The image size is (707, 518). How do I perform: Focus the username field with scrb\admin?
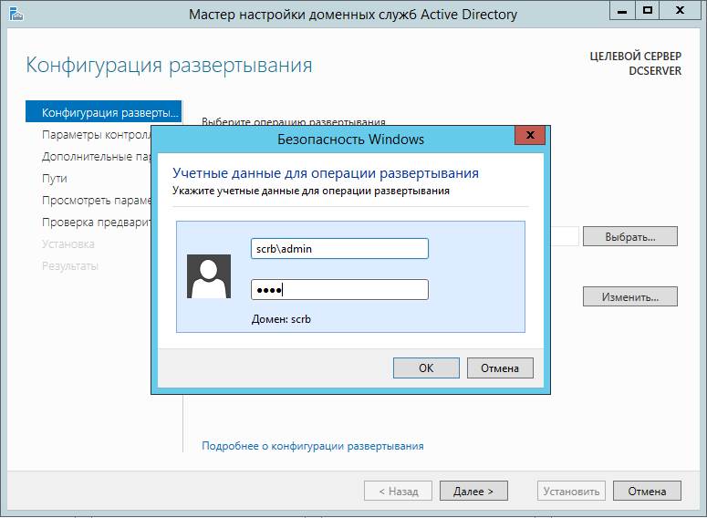(339, 248)
